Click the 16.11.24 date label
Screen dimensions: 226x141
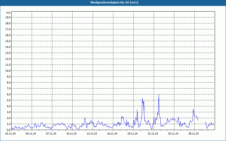click(x=112, y=134)
